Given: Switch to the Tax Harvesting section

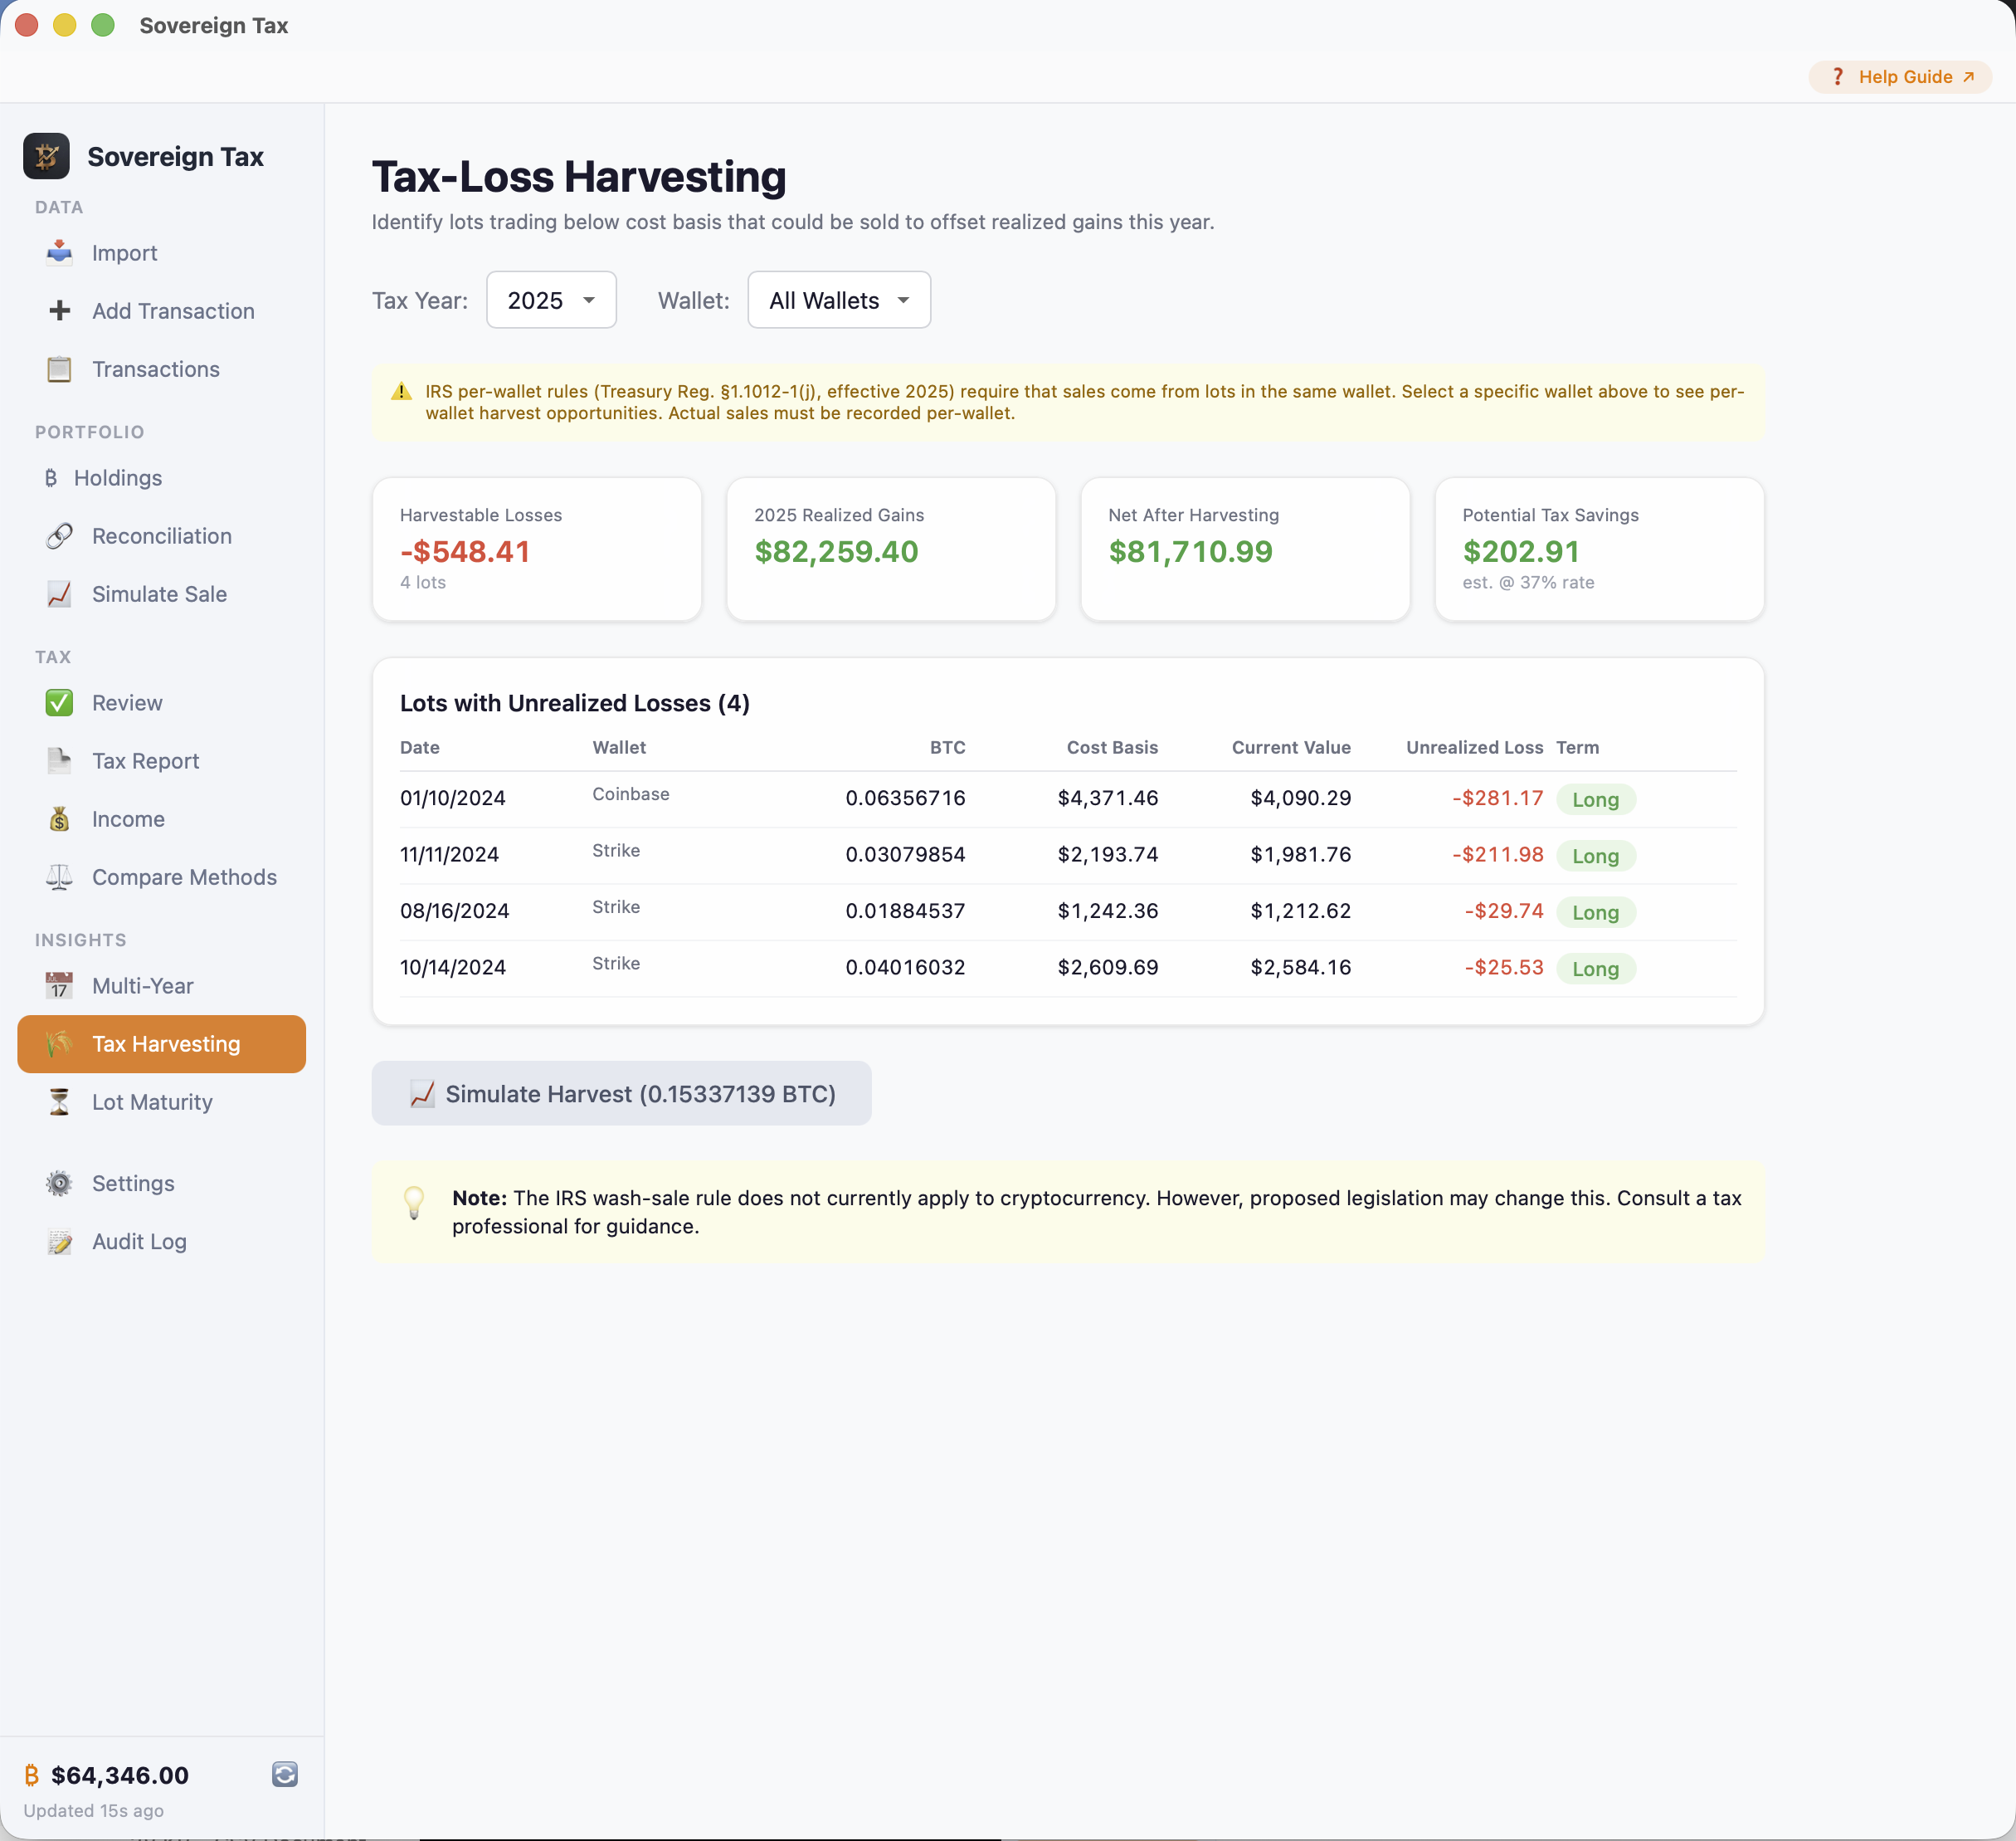Looking at the screenshot, I should point(161,1043).
